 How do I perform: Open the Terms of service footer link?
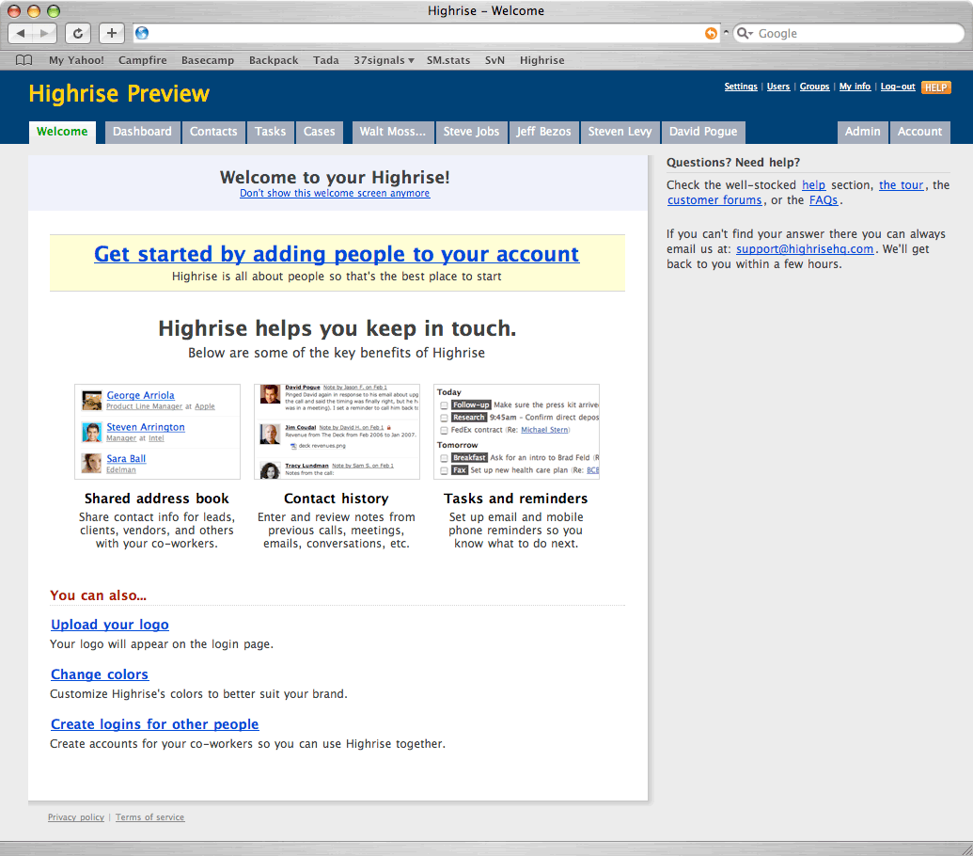pyautogui.click(x=149, y=816)
